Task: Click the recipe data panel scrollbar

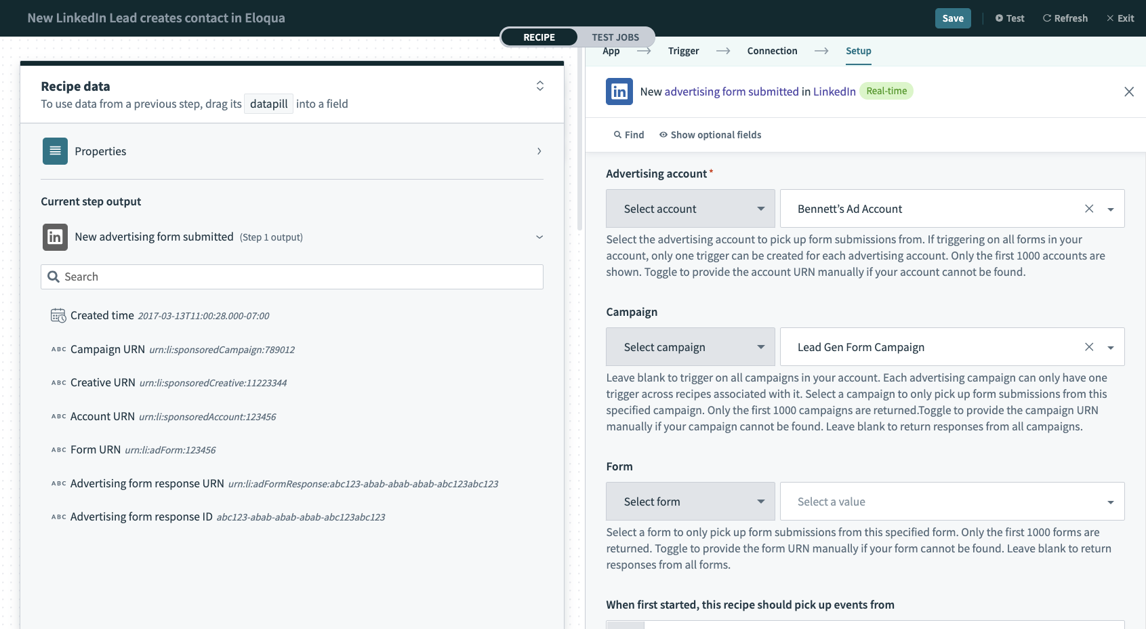Action: coord(579,139)
